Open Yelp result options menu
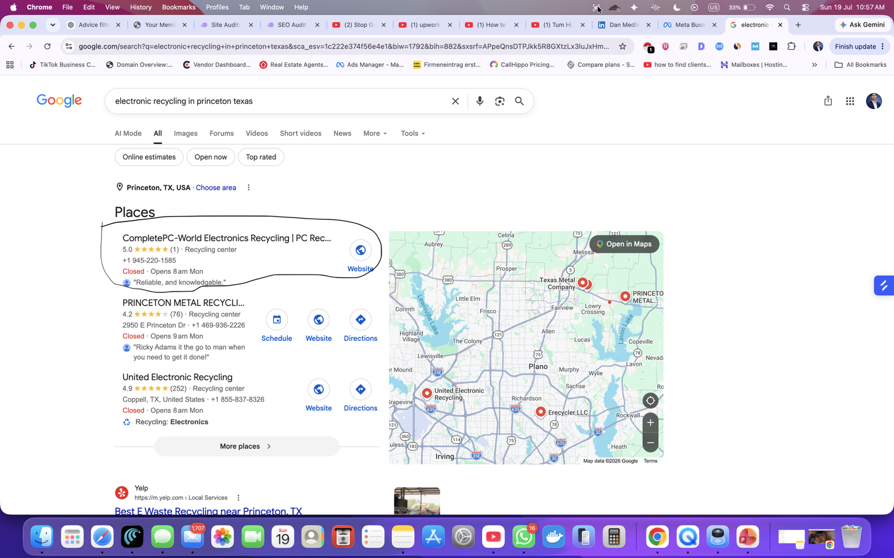The height and width of the screenshot is (558, 894). click(x=238, y=498)
